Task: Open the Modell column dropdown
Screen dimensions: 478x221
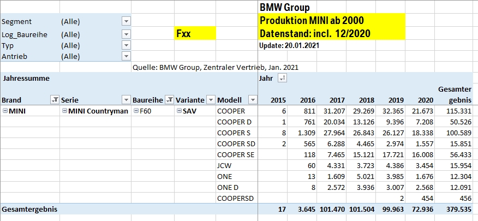Action: pos(252,100)
